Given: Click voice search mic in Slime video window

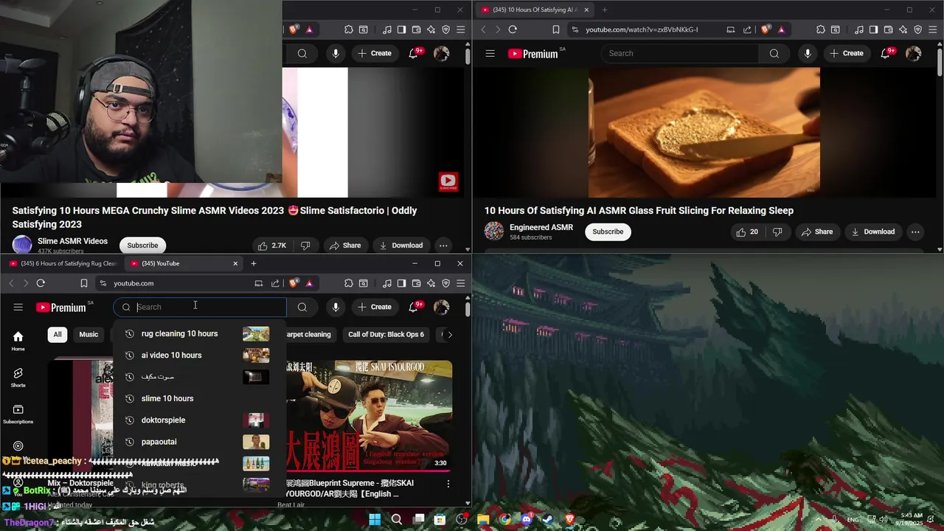Looking at the screenshot, I should [336, 53].
